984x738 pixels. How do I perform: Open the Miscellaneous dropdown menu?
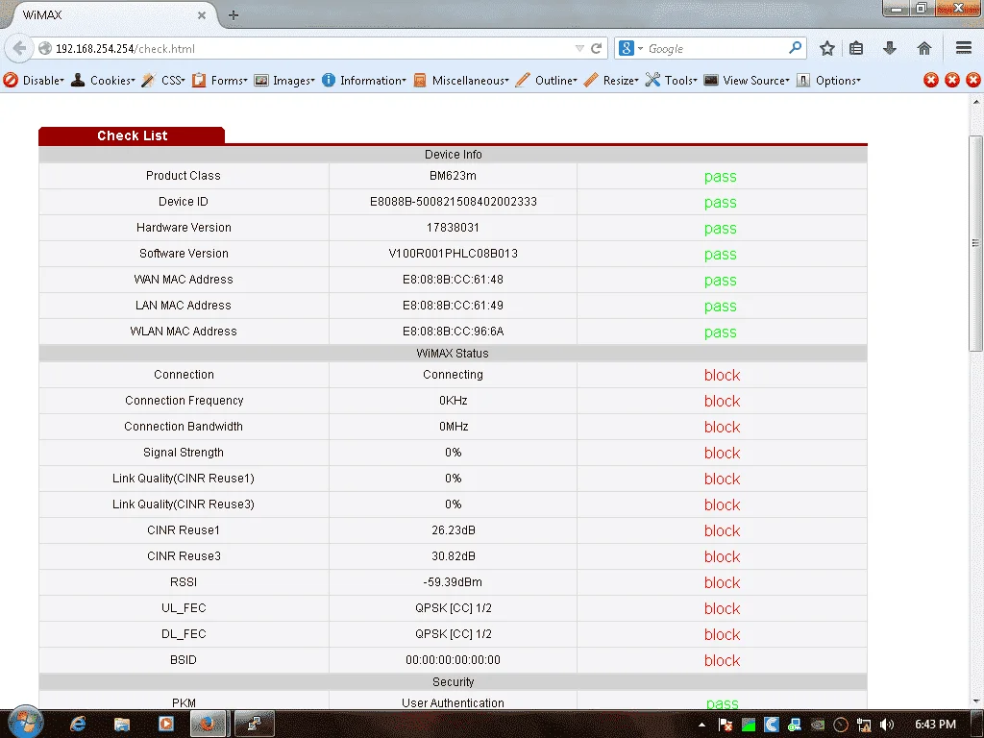pyautogui.click(x=461, y=81)
